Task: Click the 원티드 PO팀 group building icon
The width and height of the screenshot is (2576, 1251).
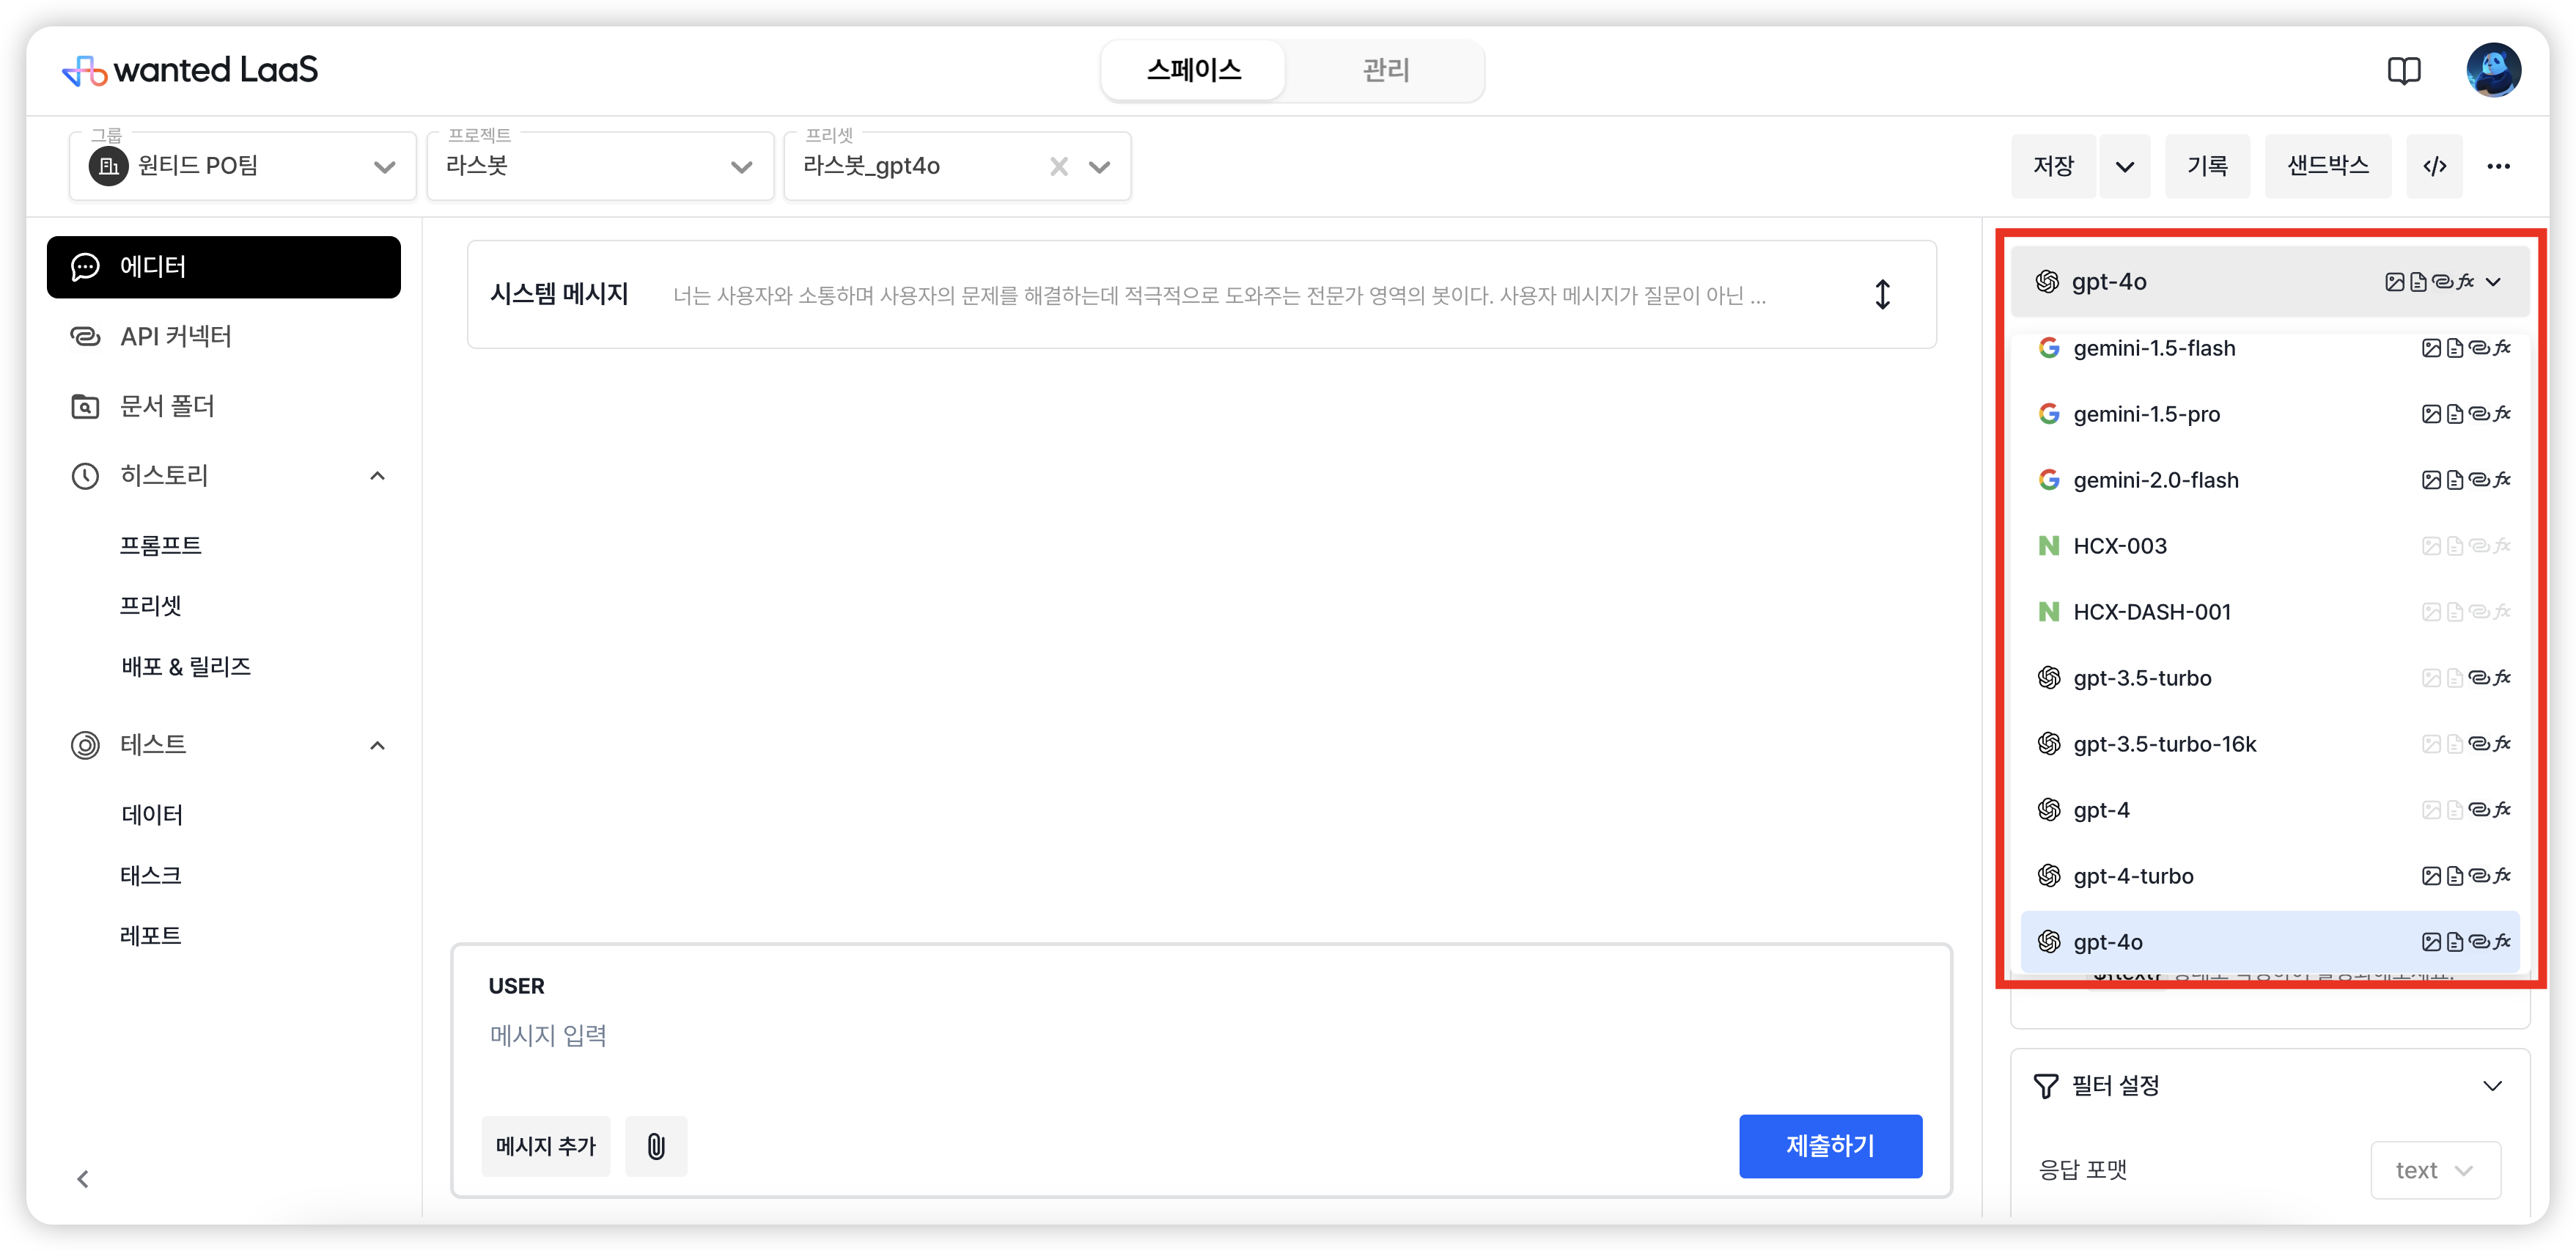Action: 109,166
